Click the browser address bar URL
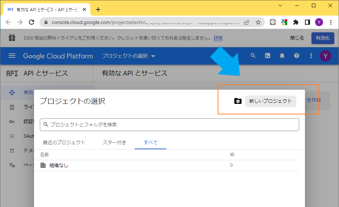Image resolution: width=339 pixels, height=207 pixels. click(145, 22)
